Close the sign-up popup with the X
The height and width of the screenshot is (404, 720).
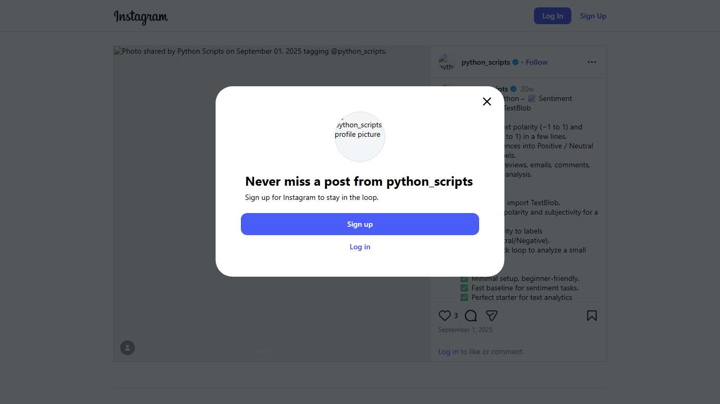click(x=487, y=102)
